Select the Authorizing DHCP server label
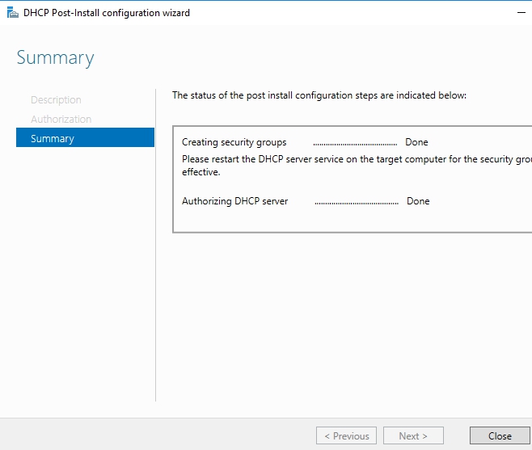Image resolution: width=532 pixels, height=450 pixels. 234,201
